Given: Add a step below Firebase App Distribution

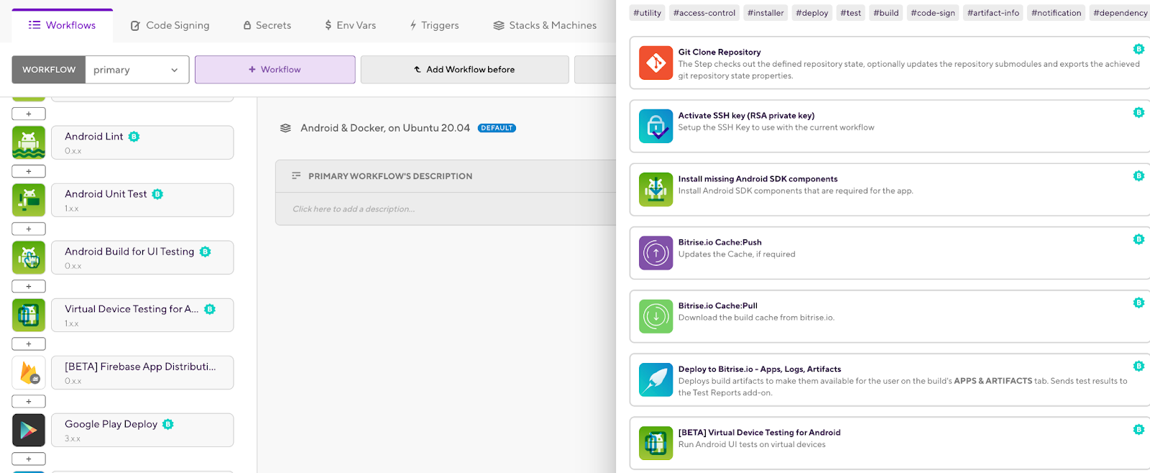Looking at the screenshot, I should [x=29, y=401].
